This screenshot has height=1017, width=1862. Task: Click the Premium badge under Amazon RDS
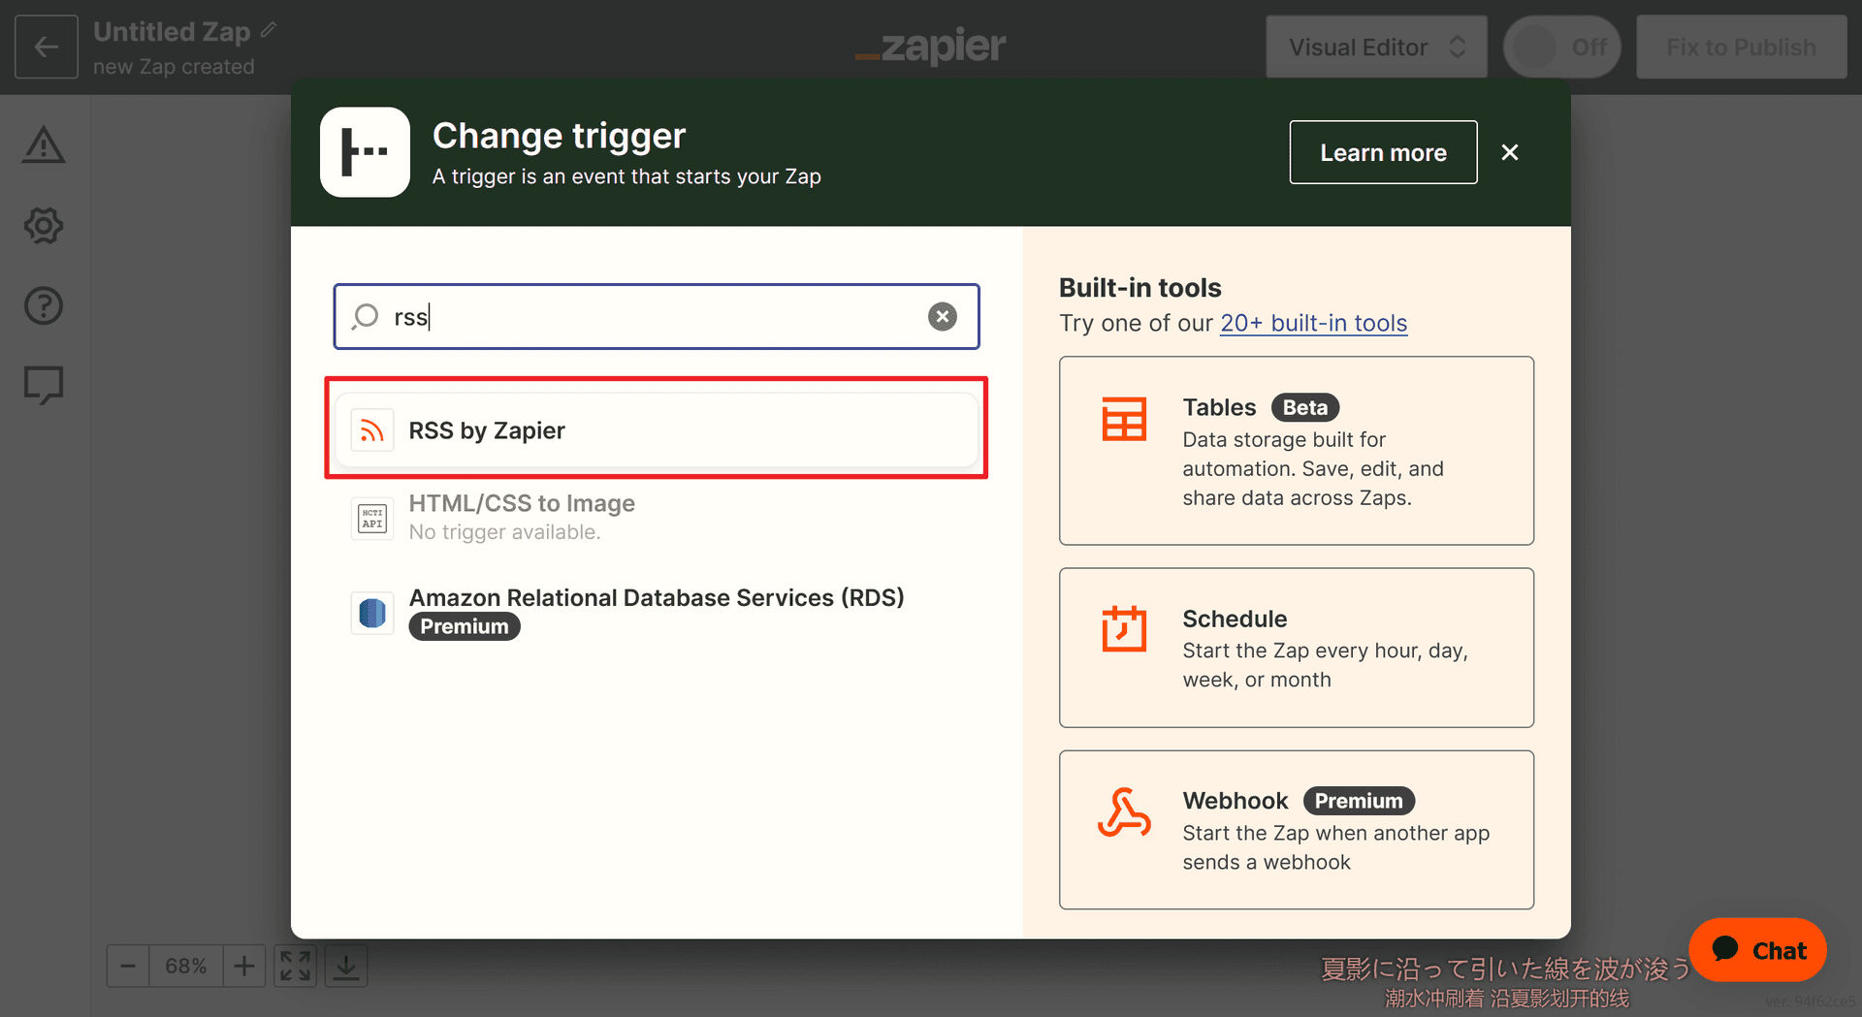[x=465, y=626]
